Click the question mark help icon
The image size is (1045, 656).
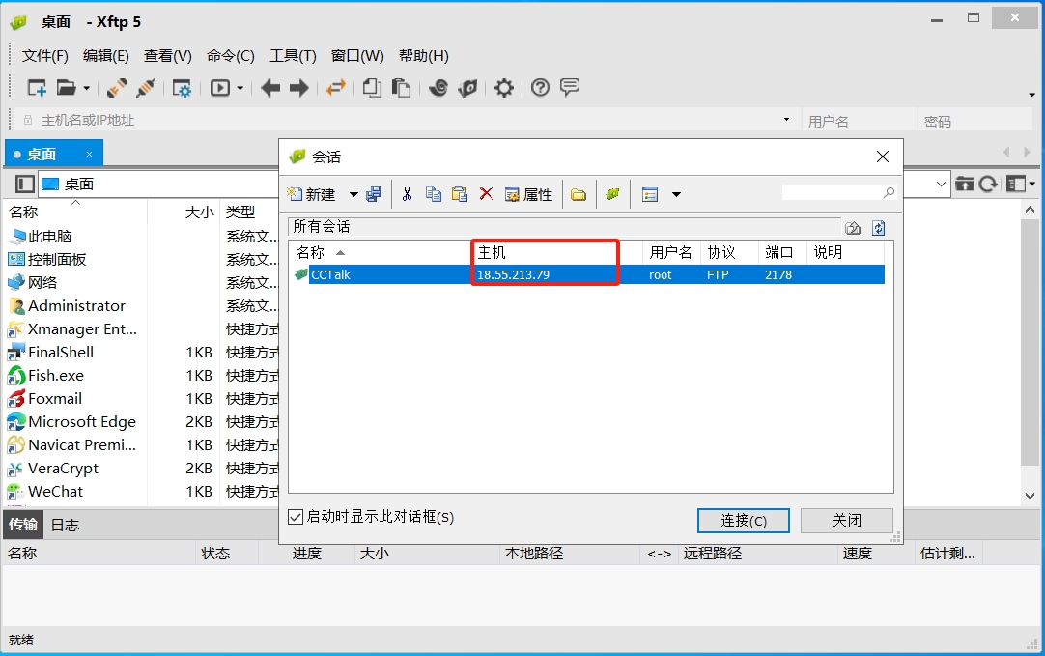[540, 87]
